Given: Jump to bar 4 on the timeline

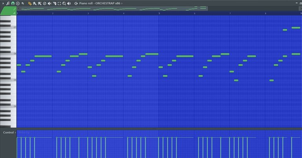Looking at the screenshot, I should click(123, 13).
